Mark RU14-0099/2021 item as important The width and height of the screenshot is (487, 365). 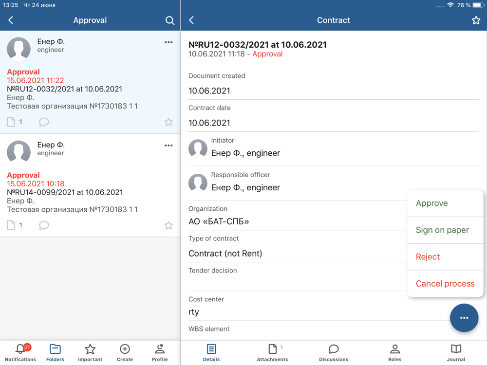(169, 225)
